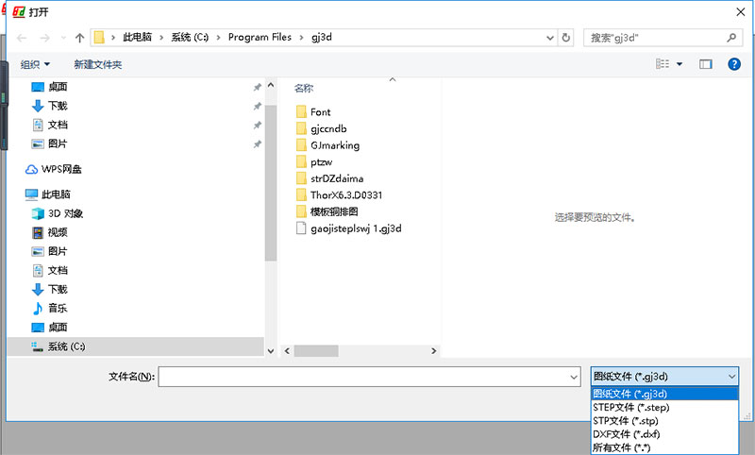Select the WPS网盘 cloud icon
The image size is (755, 455).
[33, 169]
